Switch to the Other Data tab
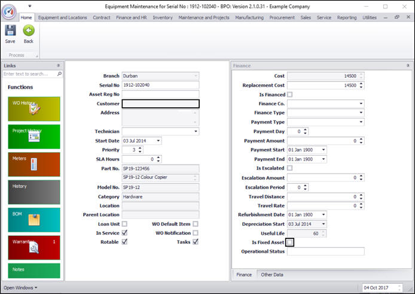Image resolution: width=415 pixels, height=294 pixels. coord(271,275)
